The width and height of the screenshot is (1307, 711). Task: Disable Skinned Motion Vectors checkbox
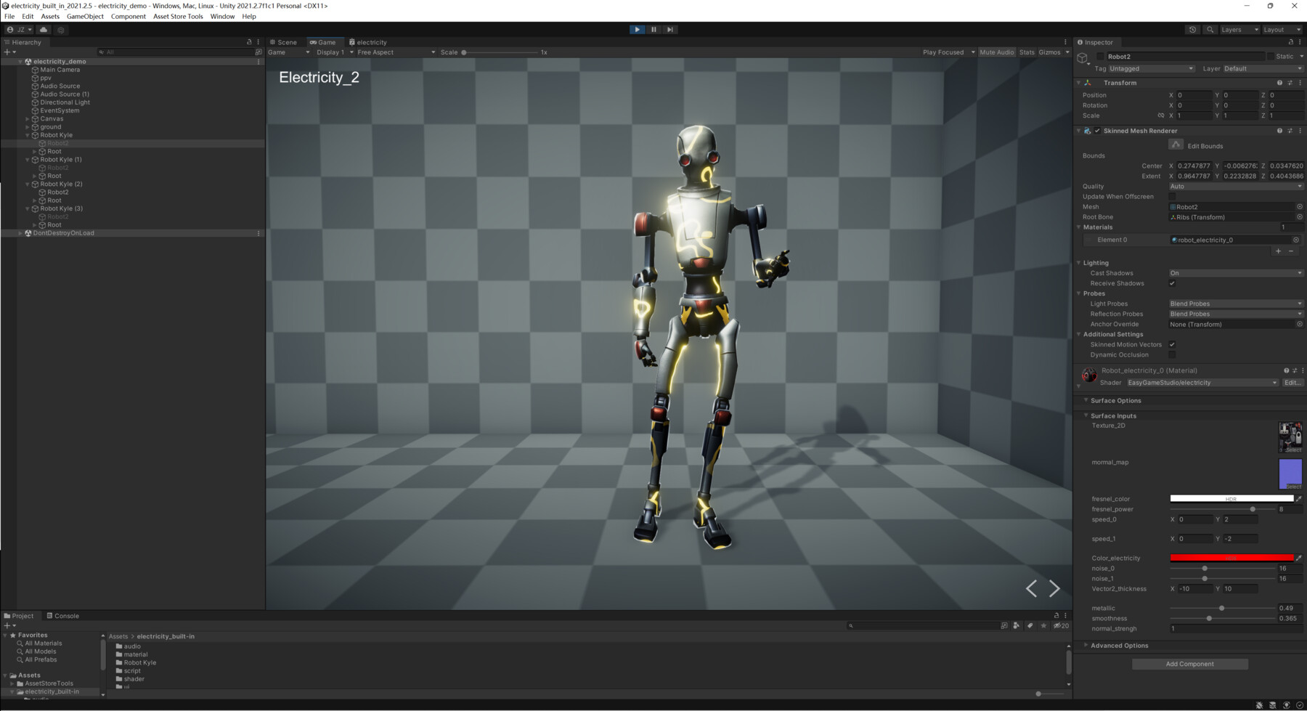pyautogui.click(x=1172, y=344)
